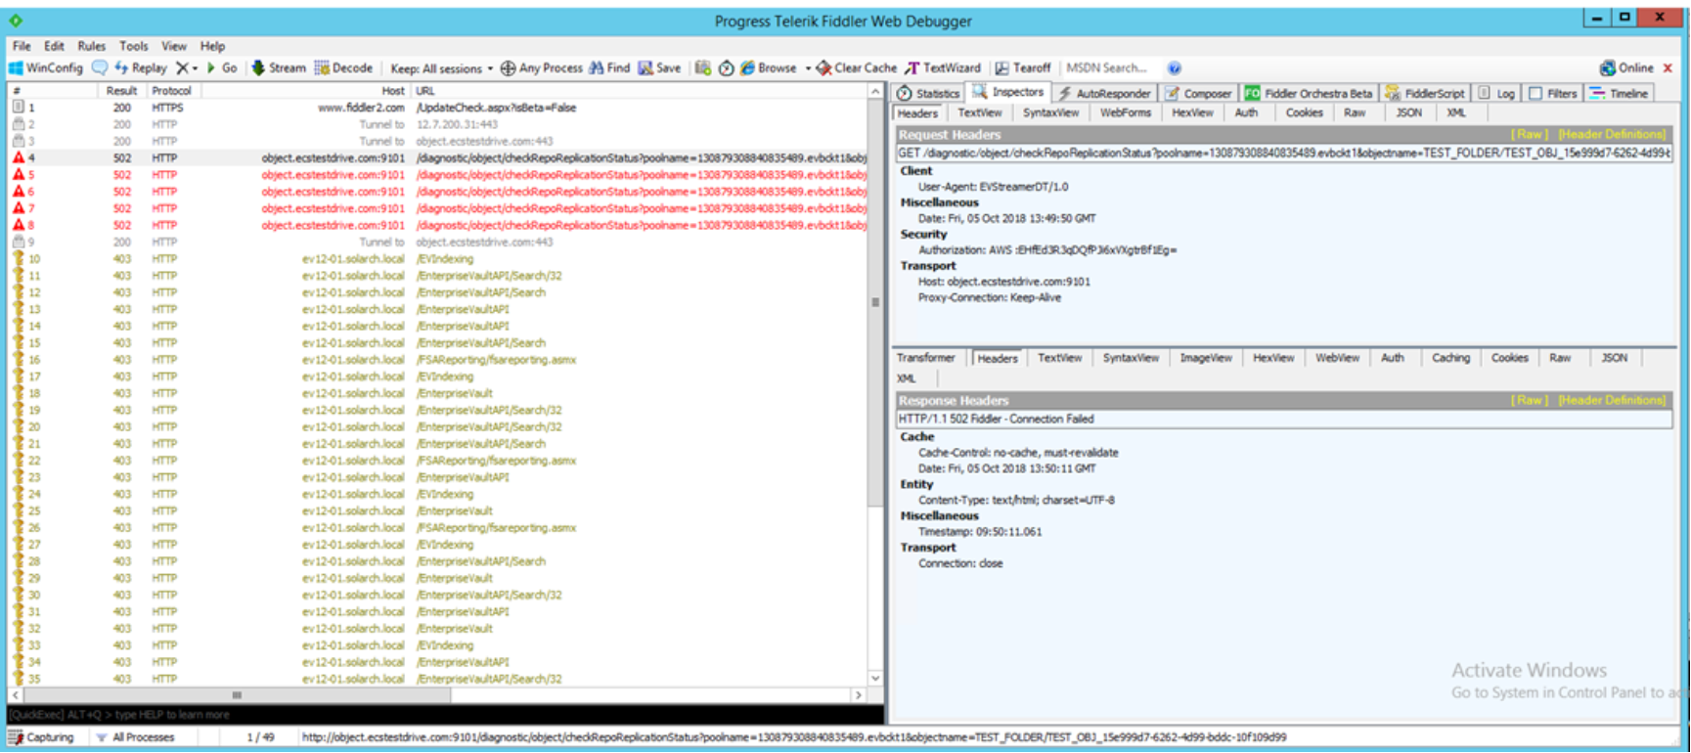Tear off the toolbar with Tearoff
1691x753 pixels.
click(x=1023, y=68)
